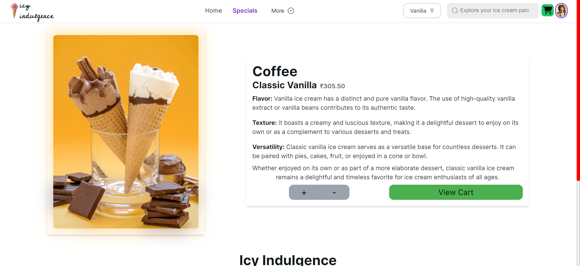Click the Coffee product heading
The width and height of the screenshot is (580, 266).
pyautogui.click(x=275, y=71)
